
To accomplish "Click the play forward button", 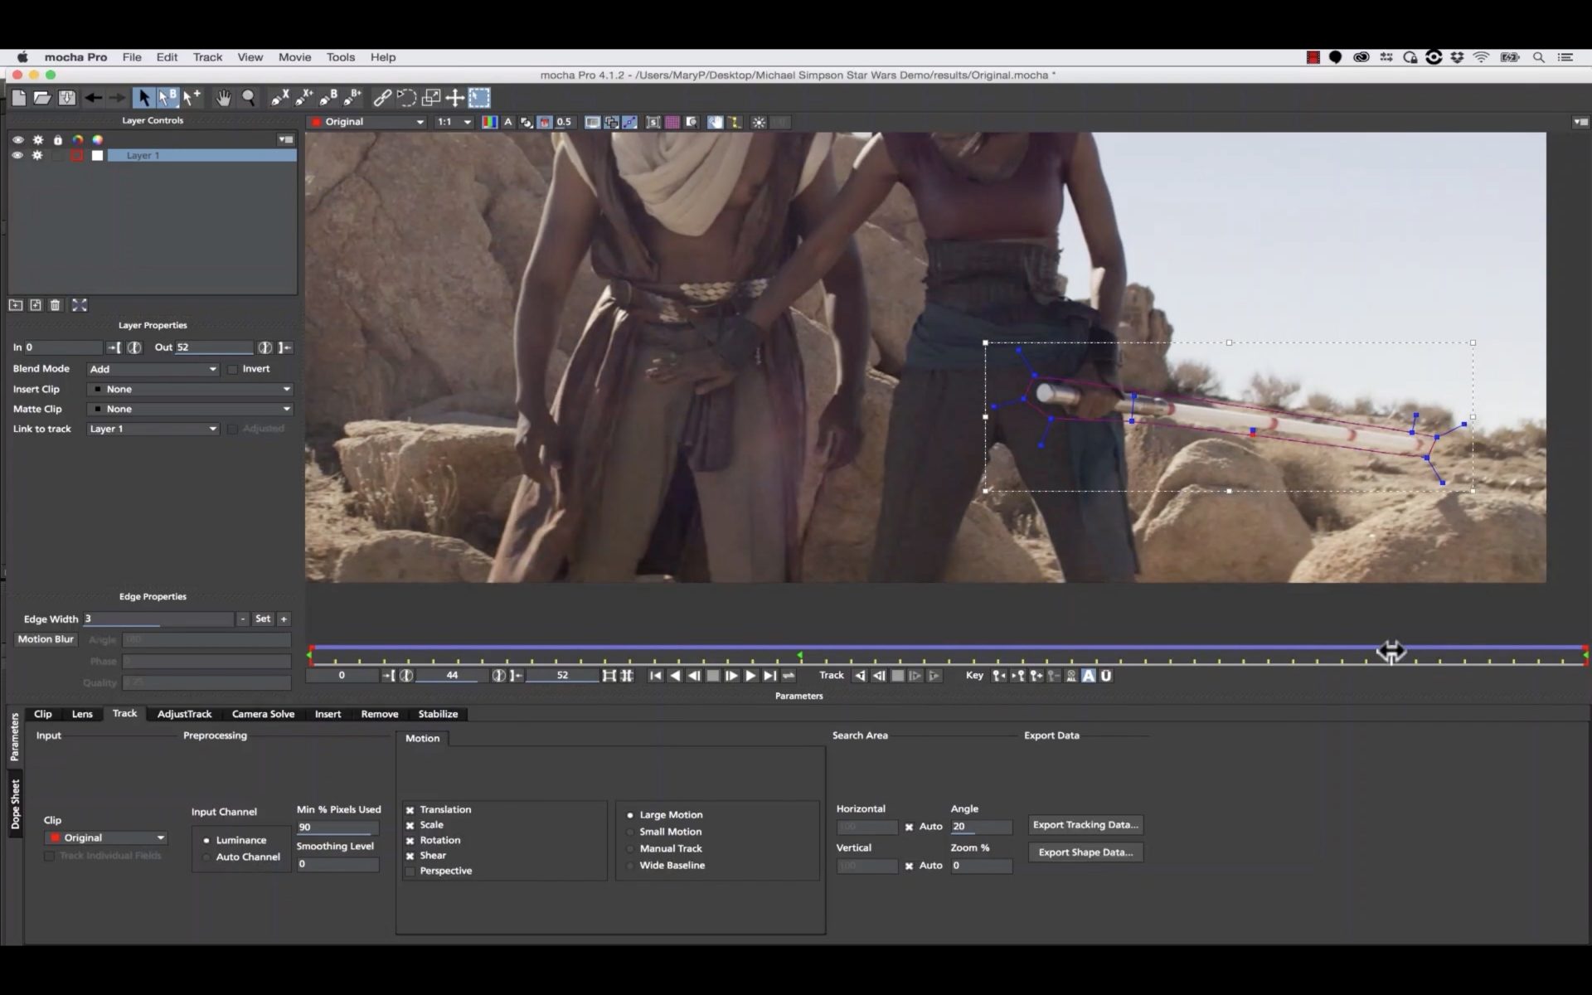I will pyautogui.click(x=750, y=676).
